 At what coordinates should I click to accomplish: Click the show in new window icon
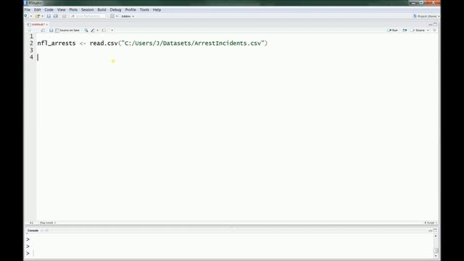pyautogui.click(x=43, y=30)
